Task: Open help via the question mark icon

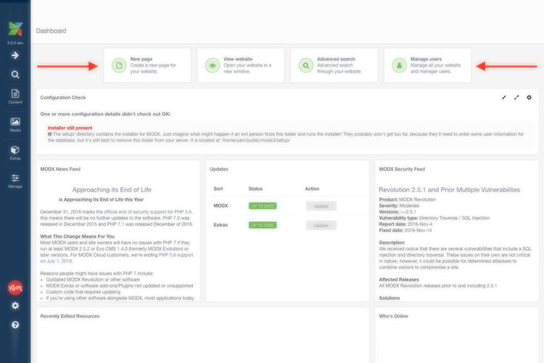Action: tap(15, 325)
